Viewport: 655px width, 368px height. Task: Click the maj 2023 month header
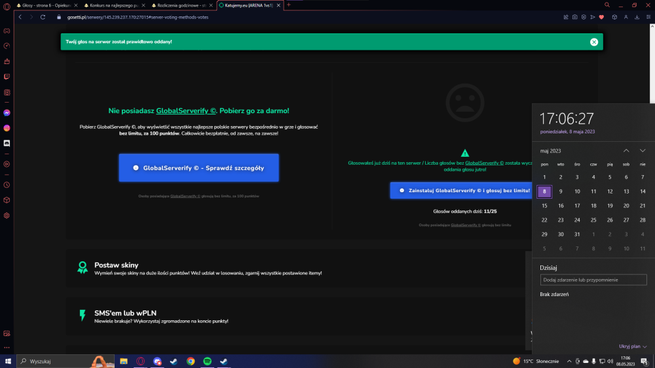click(x=550, y=151)
